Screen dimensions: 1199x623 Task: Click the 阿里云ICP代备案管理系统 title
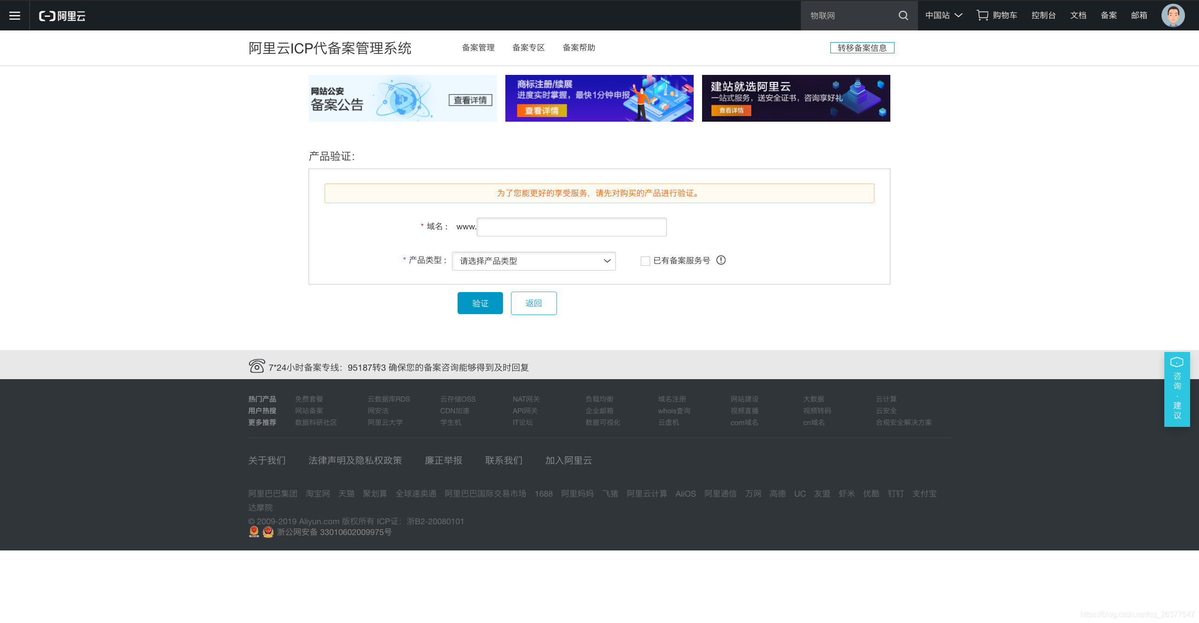pos(330,48)
